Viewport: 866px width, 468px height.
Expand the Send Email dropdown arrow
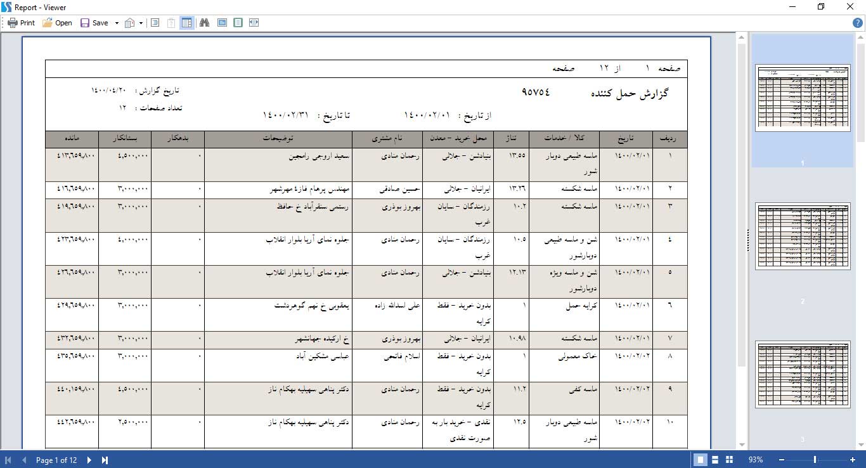click(x=141, y=23)
